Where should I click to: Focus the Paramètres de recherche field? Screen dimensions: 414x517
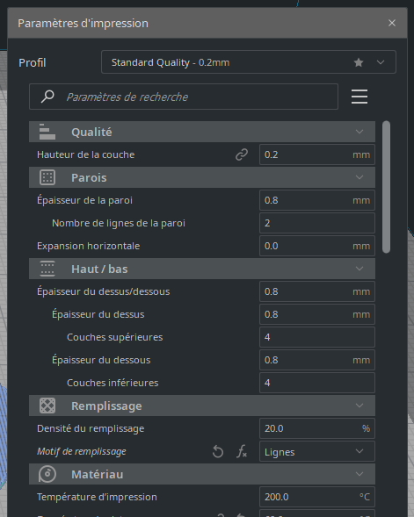184,97
